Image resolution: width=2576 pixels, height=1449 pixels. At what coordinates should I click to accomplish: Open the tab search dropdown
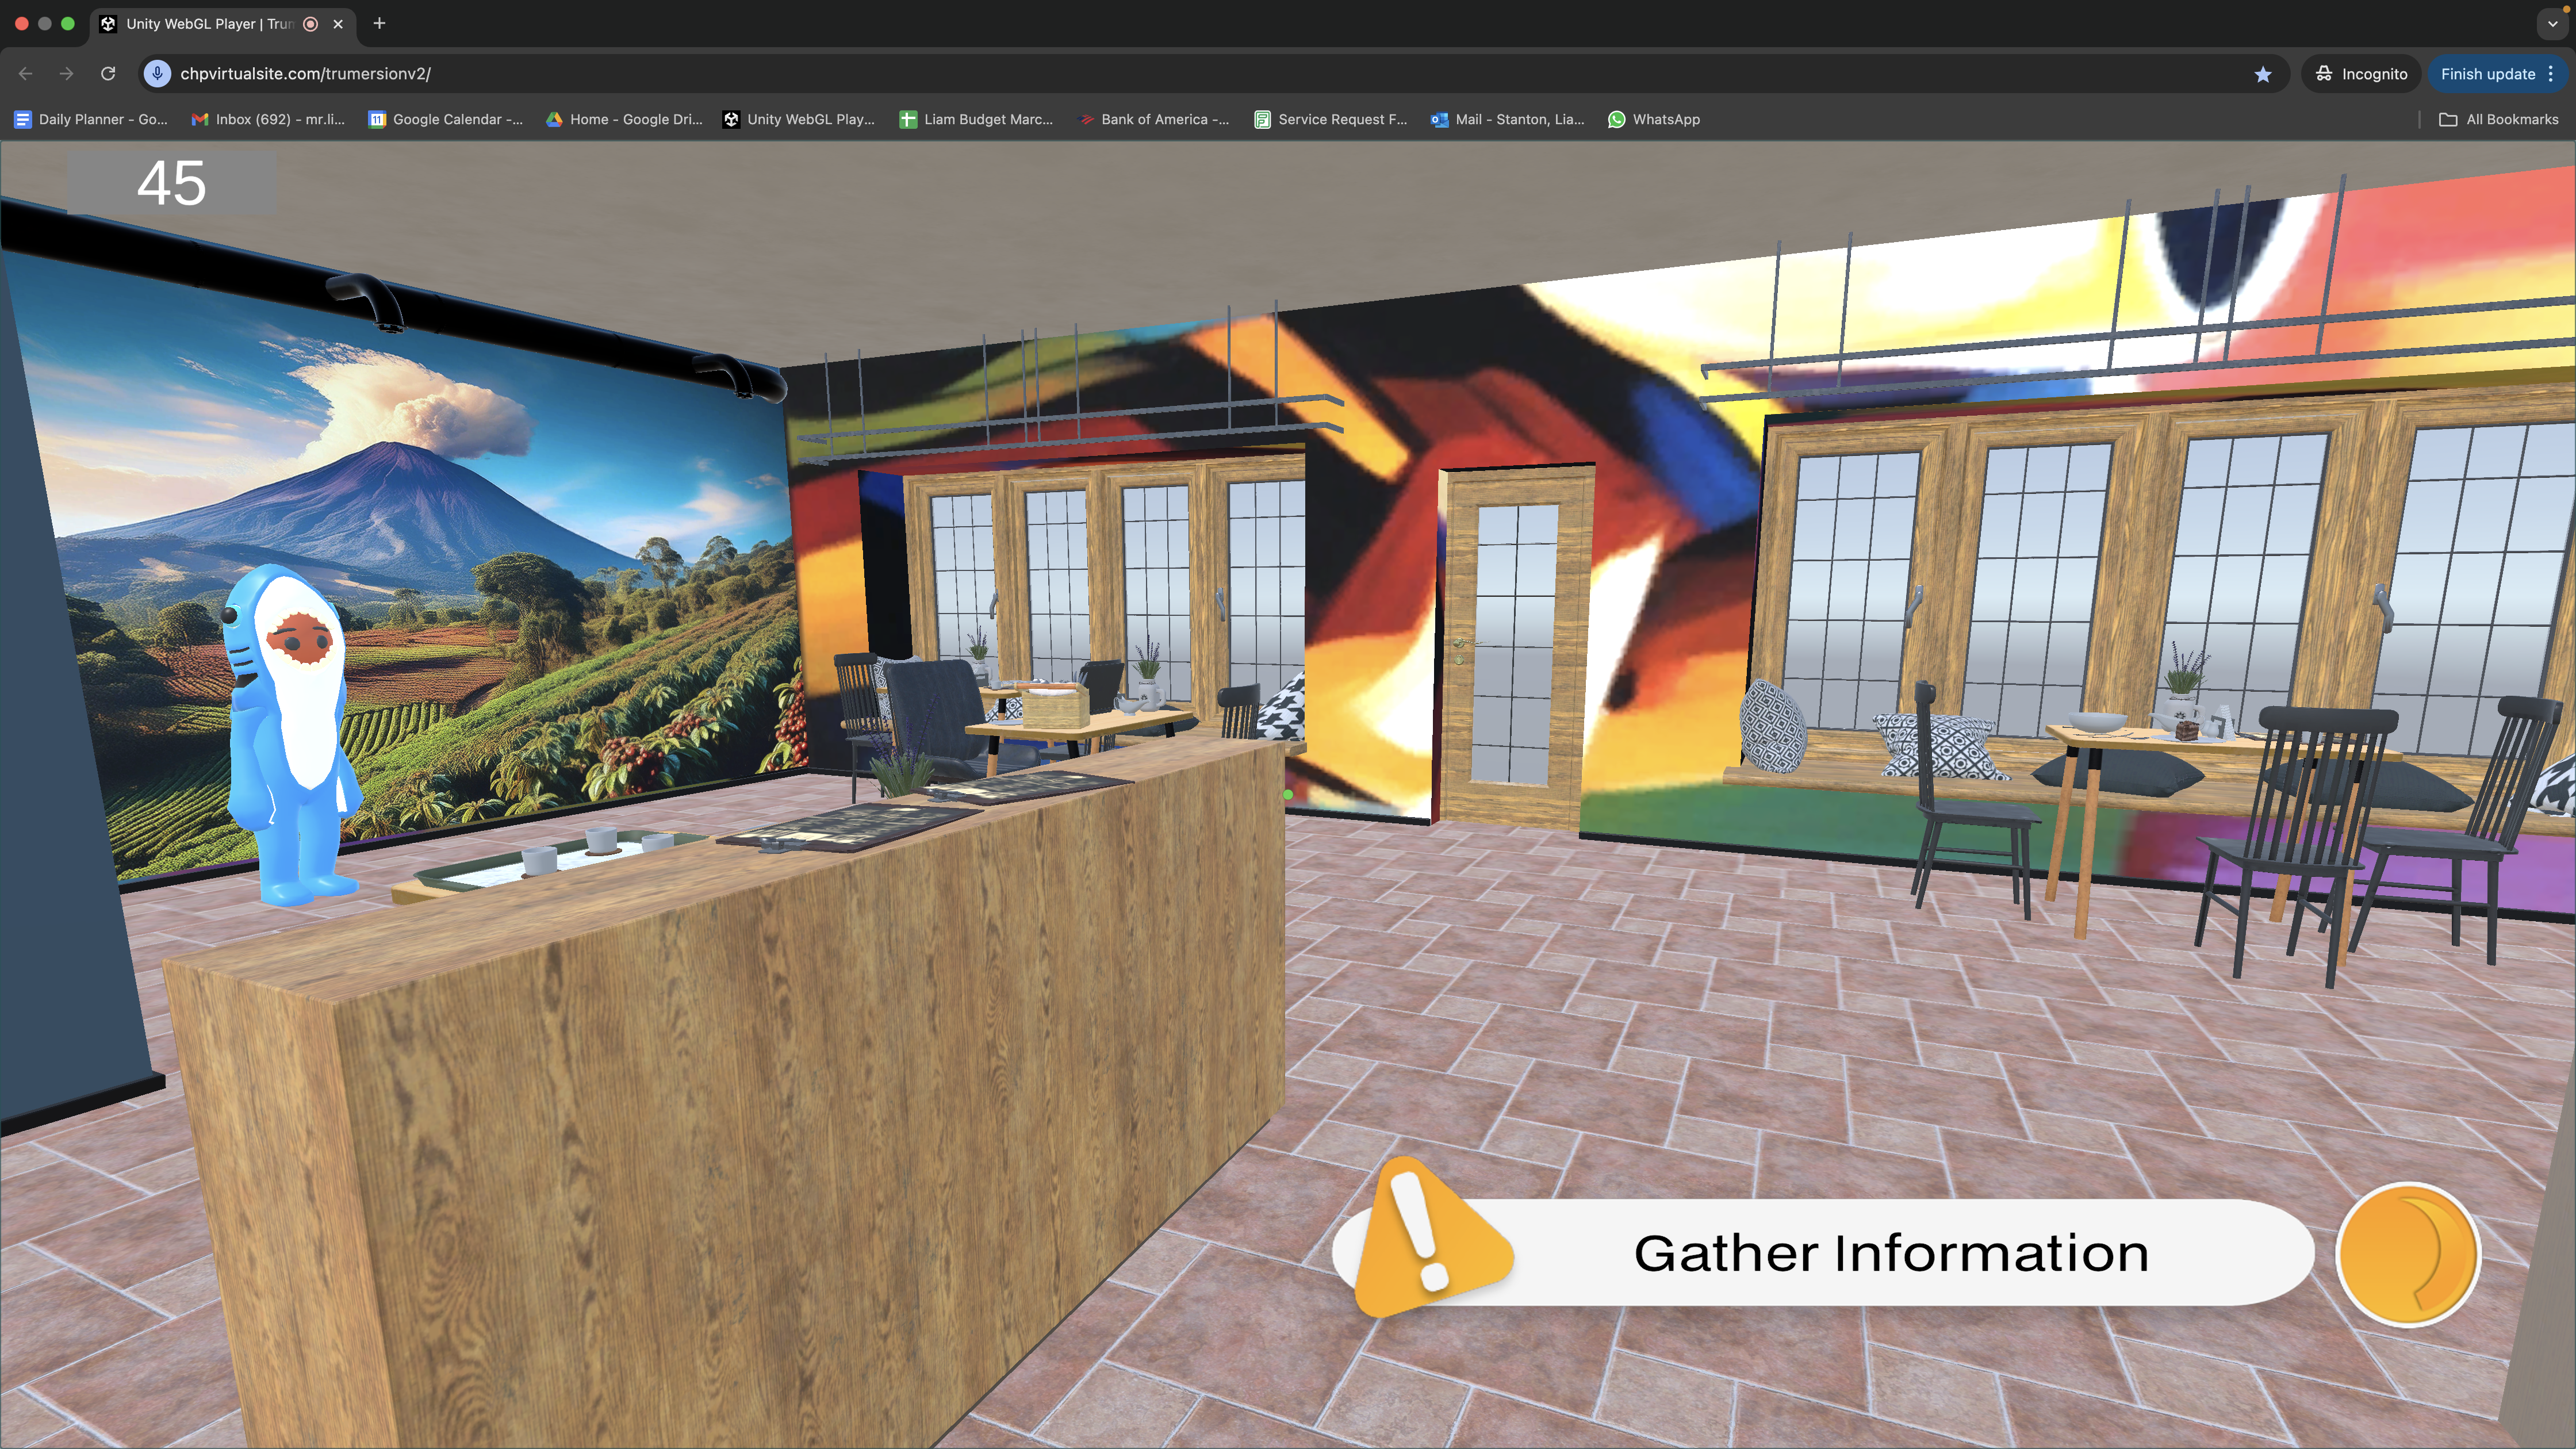click(x=2552, y=24)
